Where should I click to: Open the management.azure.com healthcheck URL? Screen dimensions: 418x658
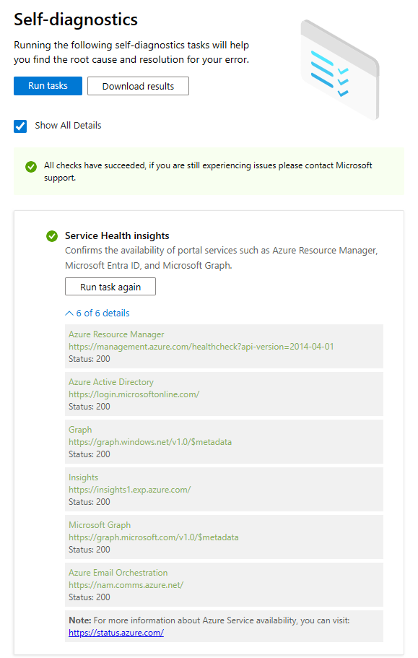[201, 347]
